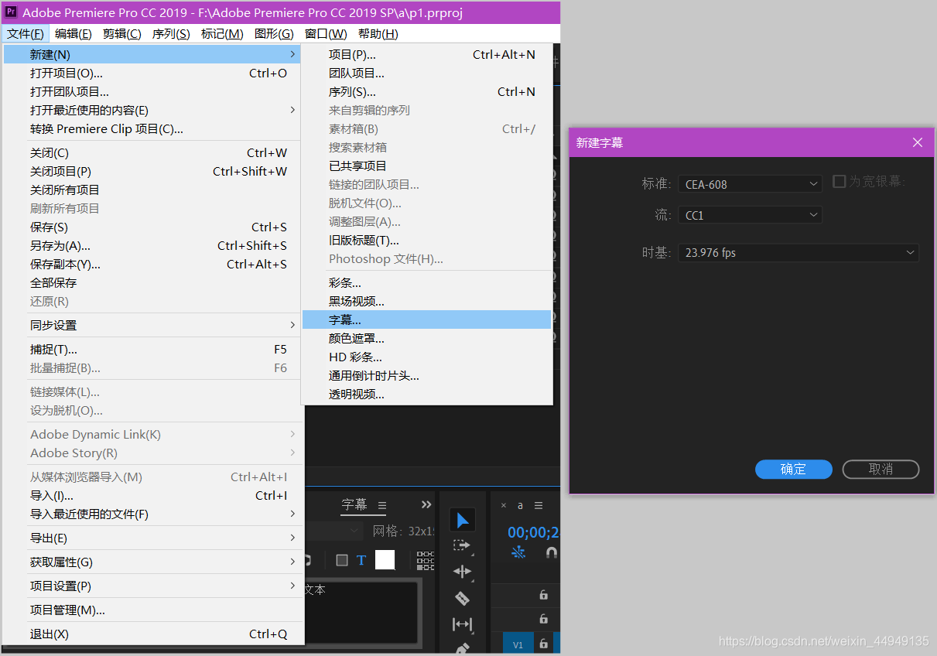Open the dropdown left of 网格 in 字幕 panel

[334, 531]
